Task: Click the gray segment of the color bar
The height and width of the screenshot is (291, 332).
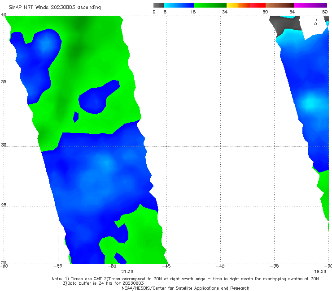Action: [x=158, y=5]
